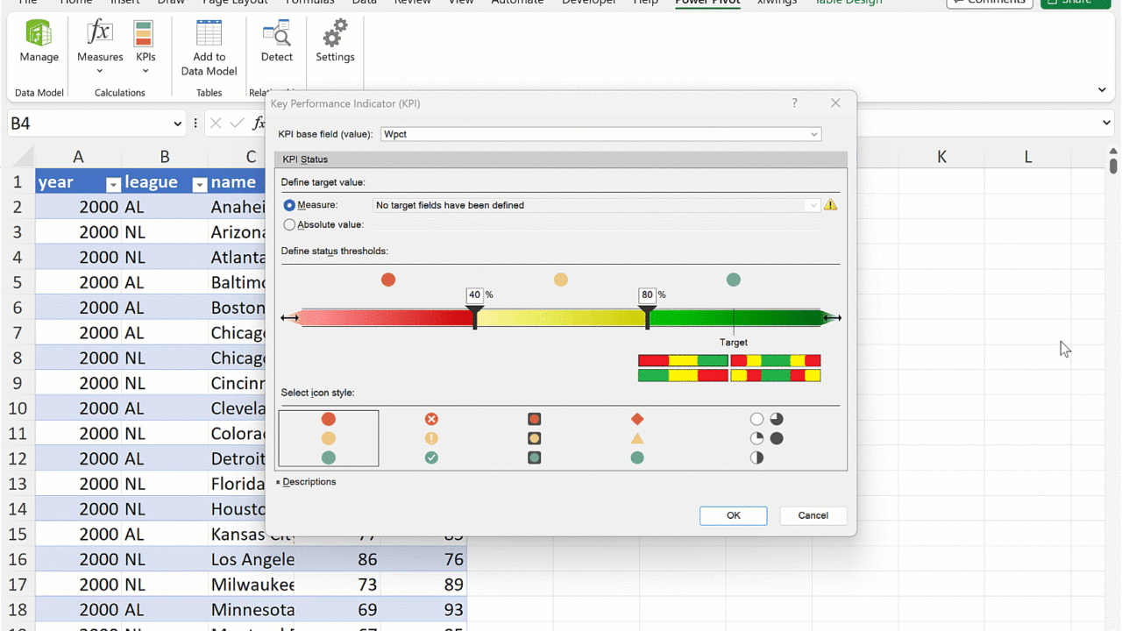Select row 5 header
The height and width of the screenshot is (631, 1122).
coord(17,282)
